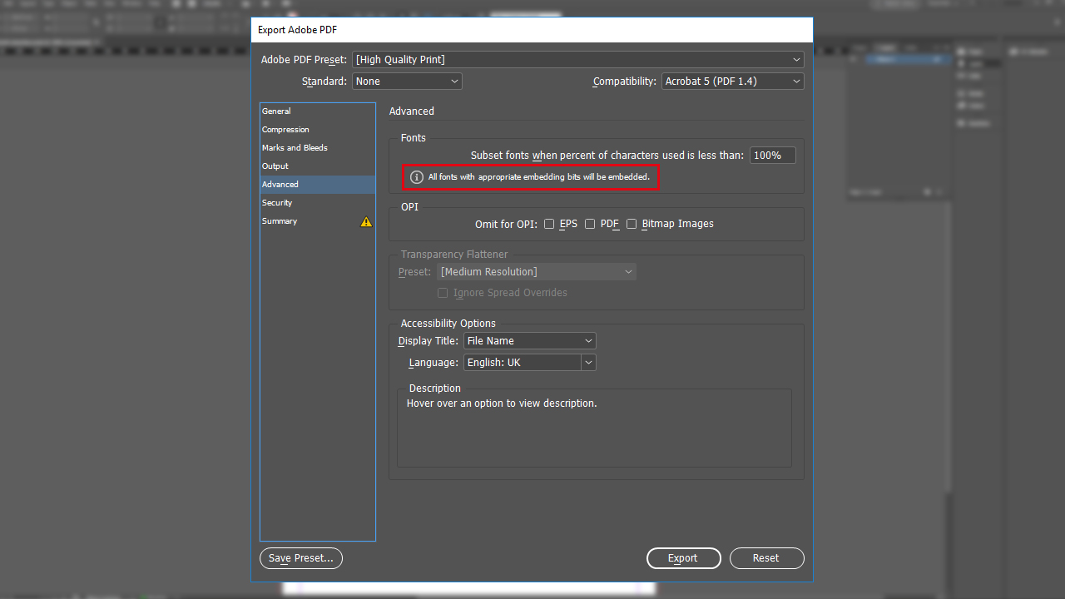Change the Standard dropdown from None
Screen dimensions: 1065x599
407,81
